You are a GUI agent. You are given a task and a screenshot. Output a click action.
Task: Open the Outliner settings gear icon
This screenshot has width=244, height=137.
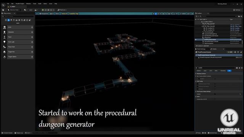[x=241, y=16]
